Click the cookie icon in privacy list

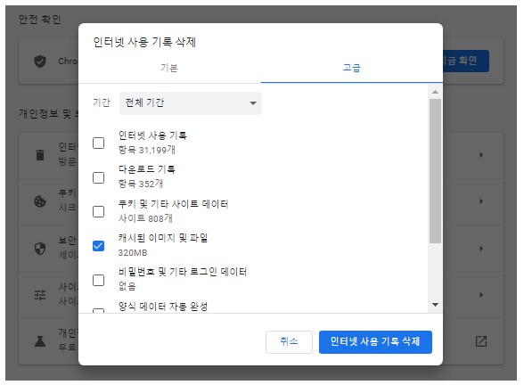point(40,201)
